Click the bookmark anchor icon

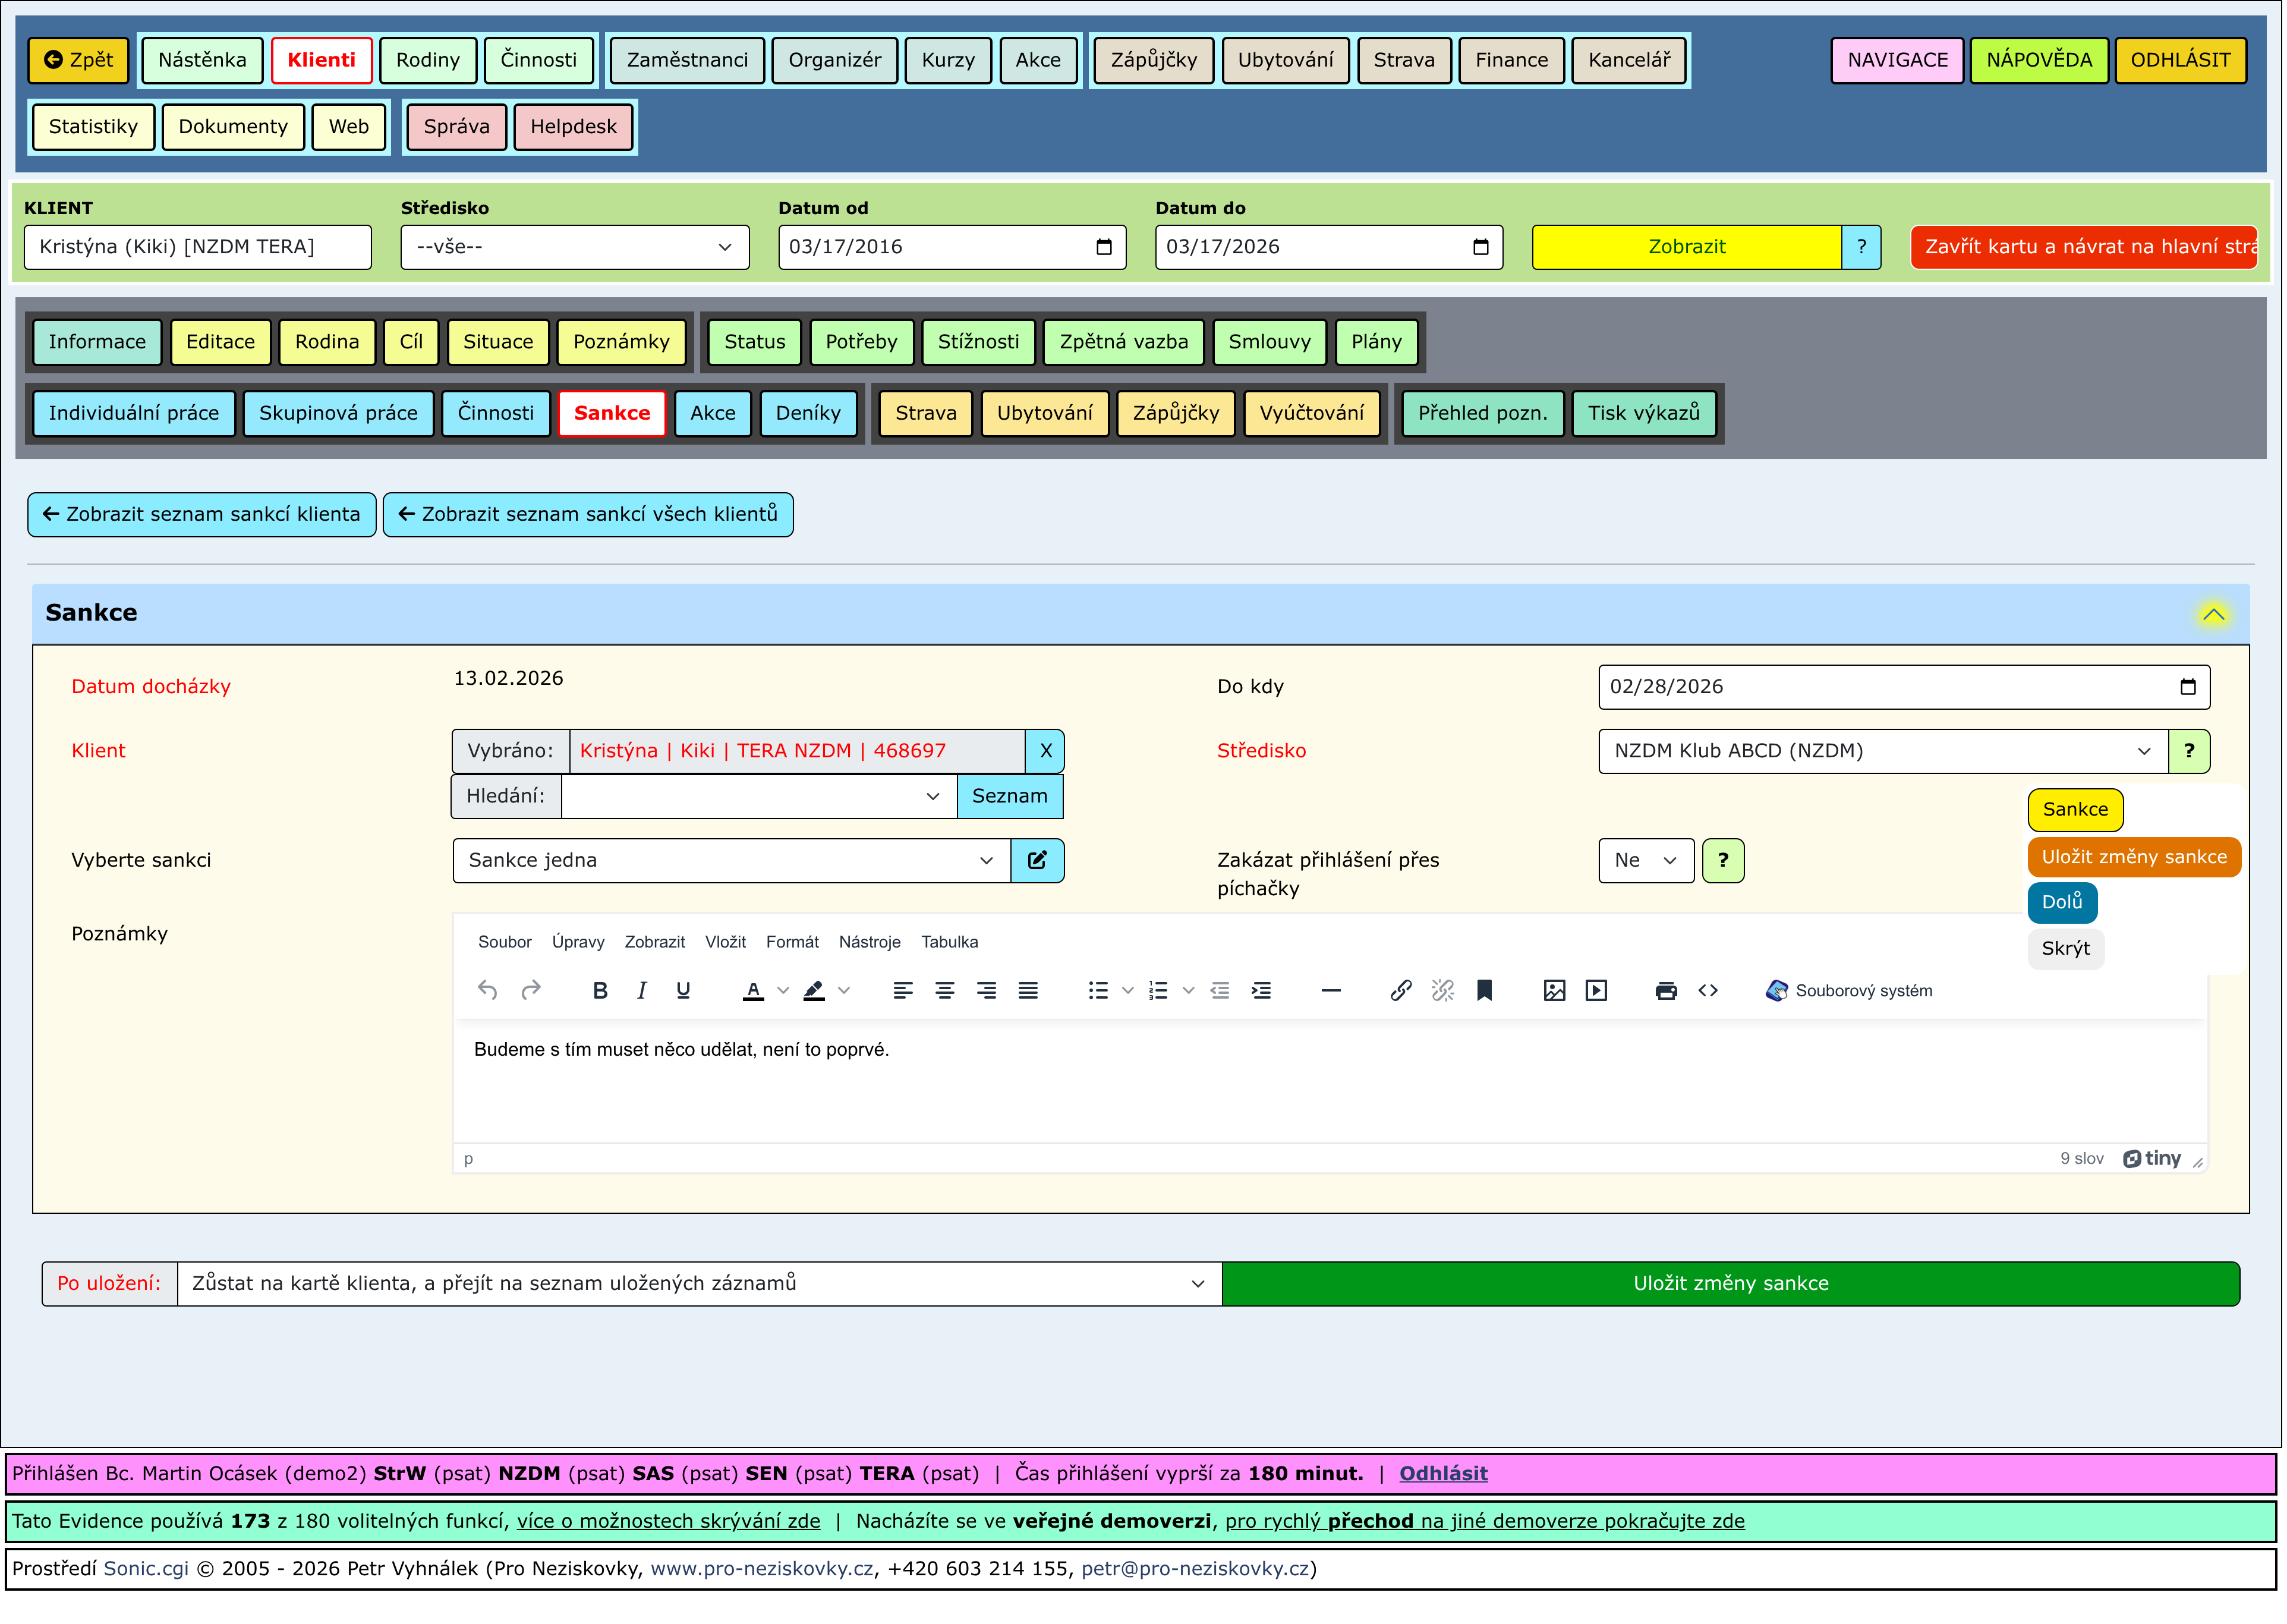tap(1485, 991)
